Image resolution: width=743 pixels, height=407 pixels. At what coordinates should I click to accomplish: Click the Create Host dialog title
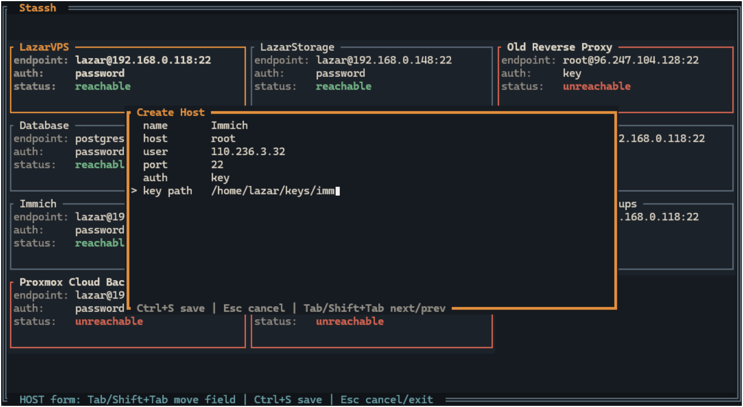coord(170,112)
